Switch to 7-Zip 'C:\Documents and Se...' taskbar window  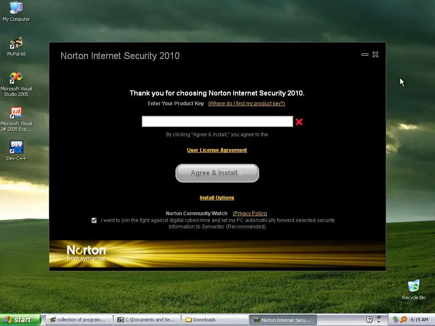click(x=147, y=320)
